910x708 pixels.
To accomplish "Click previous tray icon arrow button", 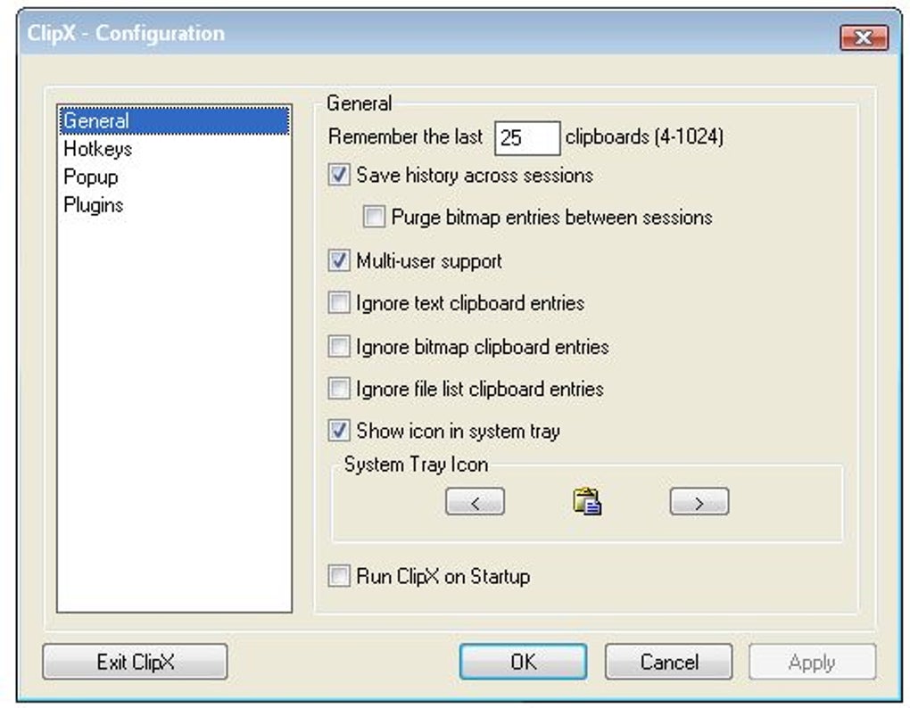I will coord(475,502).
